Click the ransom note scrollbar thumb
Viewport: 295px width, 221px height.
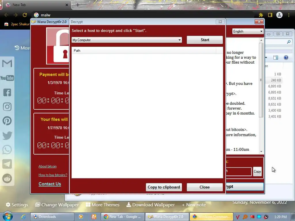(261, 80)
